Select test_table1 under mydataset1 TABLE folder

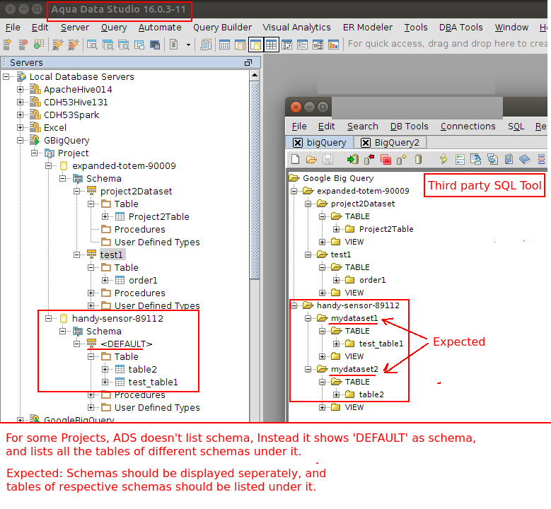tap(381, 344)
